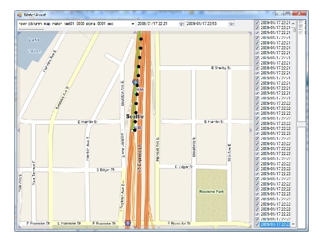Click the I-5 shield icon near exit 168A

click(x=135, y=82)
